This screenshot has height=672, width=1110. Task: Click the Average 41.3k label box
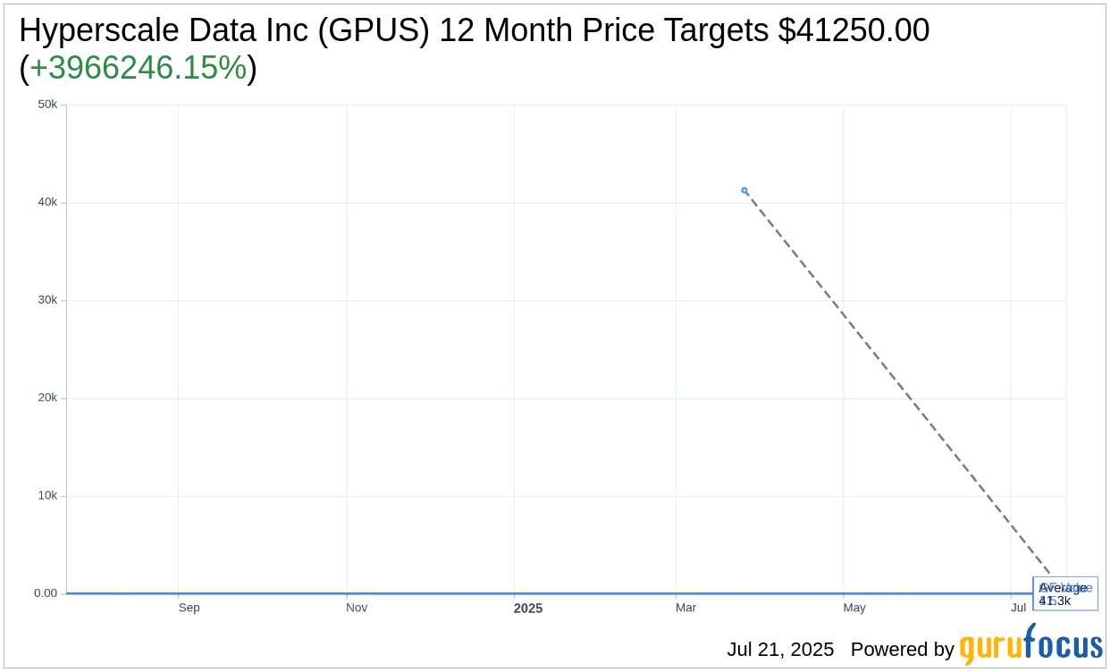pyautogui.click(x=1065, y=594)
